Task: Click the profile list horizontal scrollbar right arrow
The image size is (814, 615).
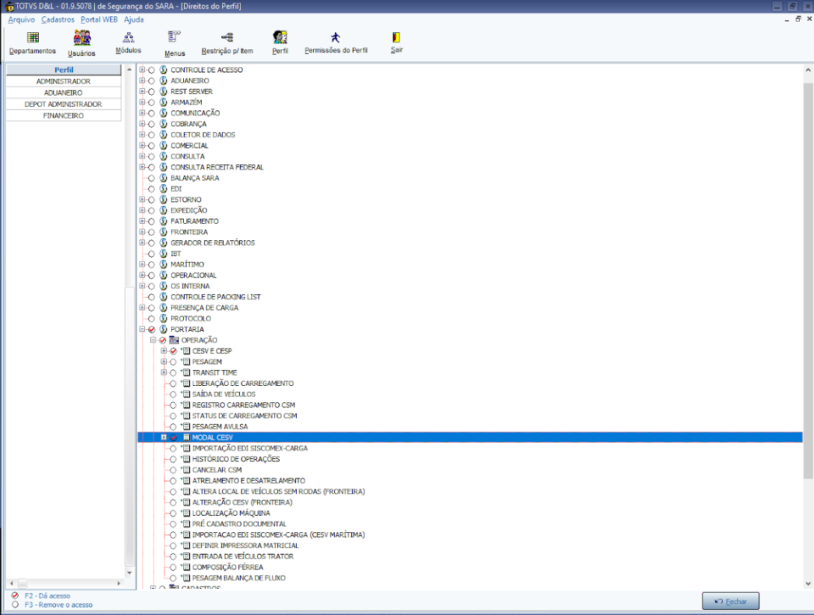Action: click(x=119, y=584)
